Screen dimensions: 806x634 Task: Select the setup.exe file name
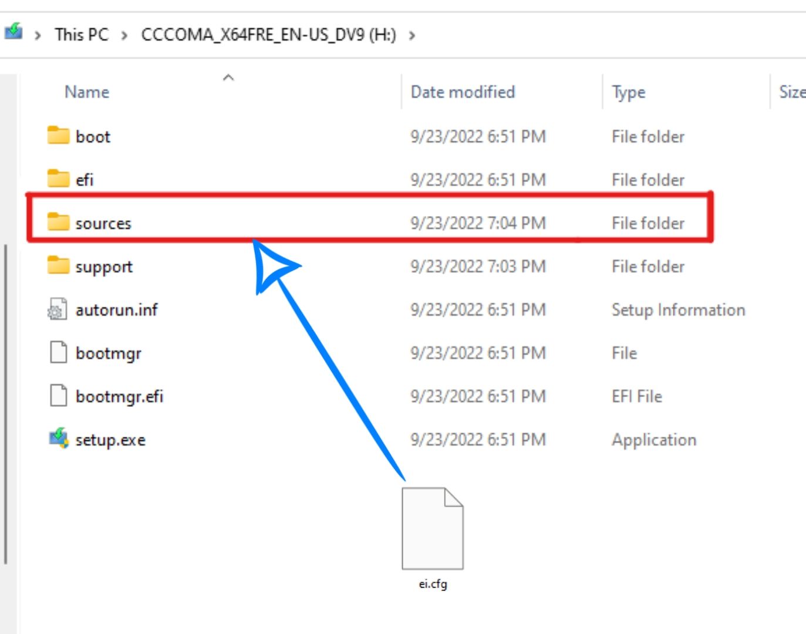pos(110,440)
